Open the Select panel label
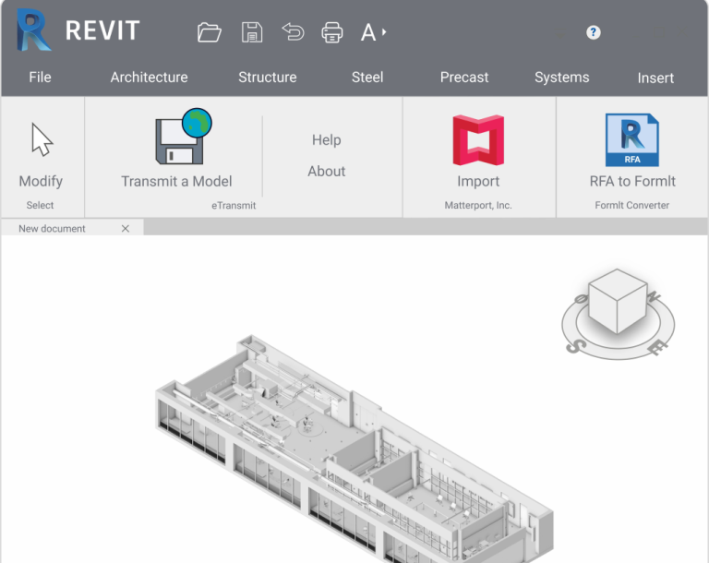 40,205
